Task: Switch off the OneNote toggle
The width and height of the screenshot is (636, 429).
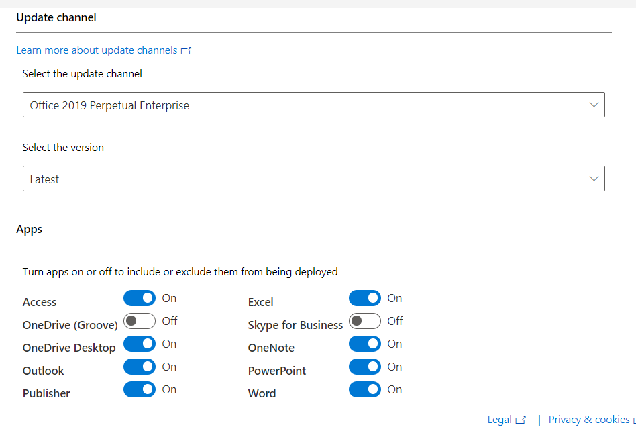Action: (x=365, y=344)
